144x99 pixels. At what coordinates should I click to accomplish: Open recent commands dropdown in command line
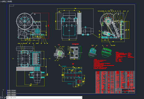point(8,98)
